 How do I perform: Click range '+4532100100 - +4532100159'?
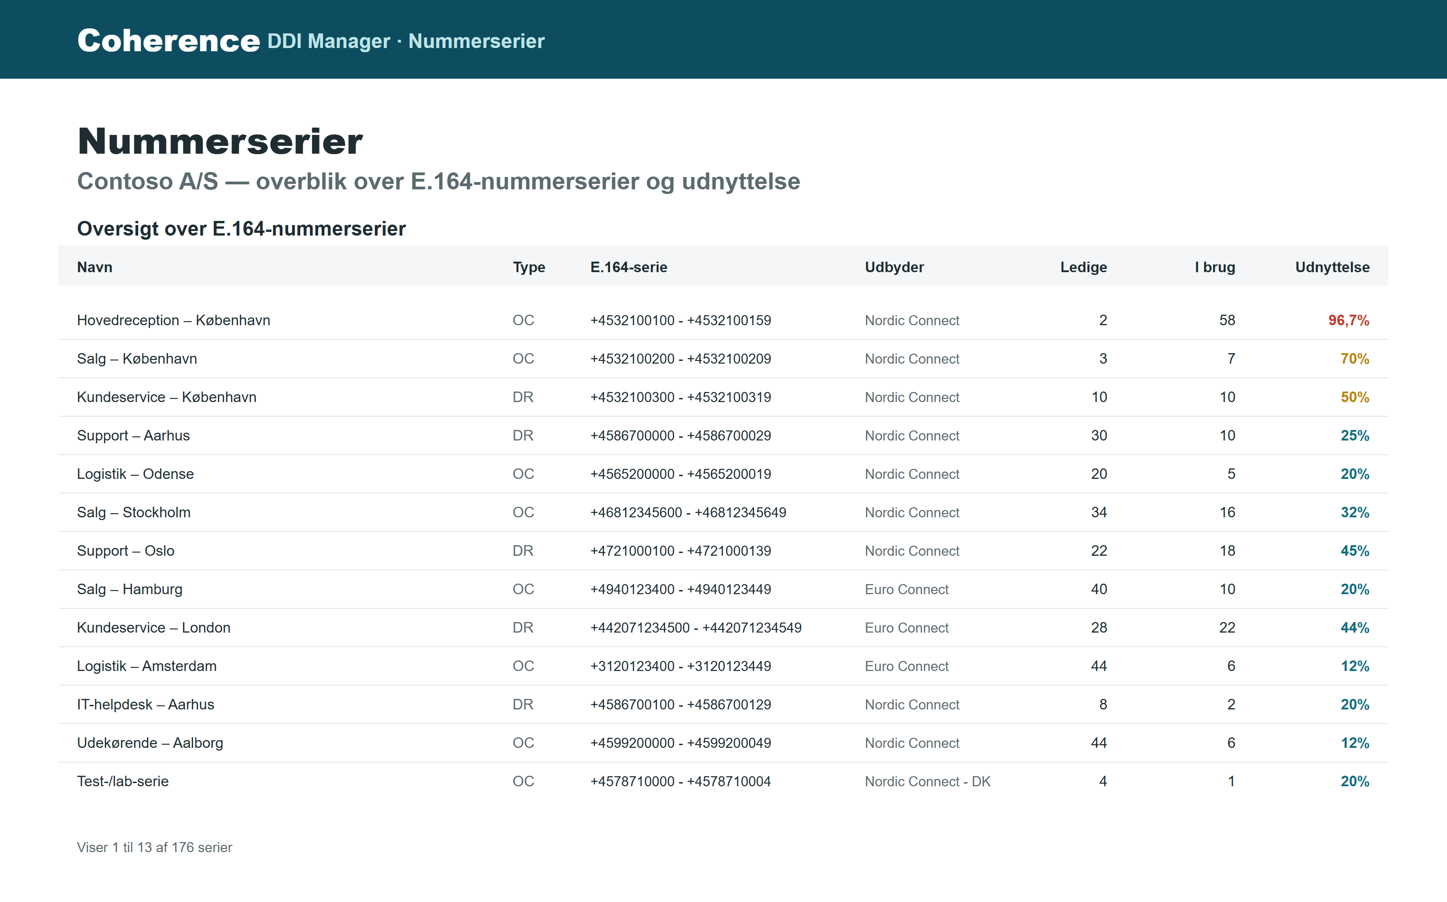click(680, 320)
